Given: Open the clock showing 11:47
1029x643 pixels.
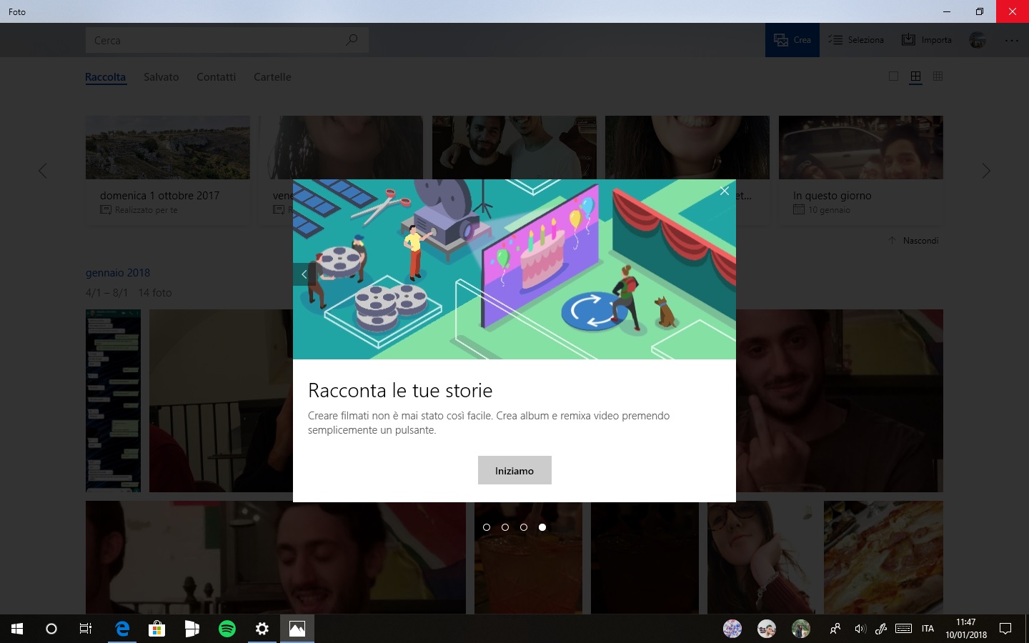Looking at the screenshot, I should coord(966,629).
